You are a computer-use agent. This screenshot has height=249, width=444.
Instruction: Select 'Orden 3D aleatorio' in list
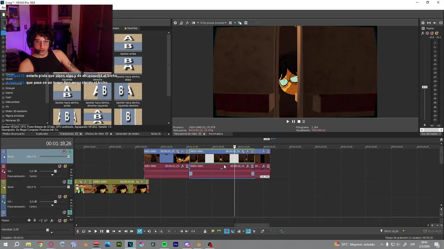point(16,111)
